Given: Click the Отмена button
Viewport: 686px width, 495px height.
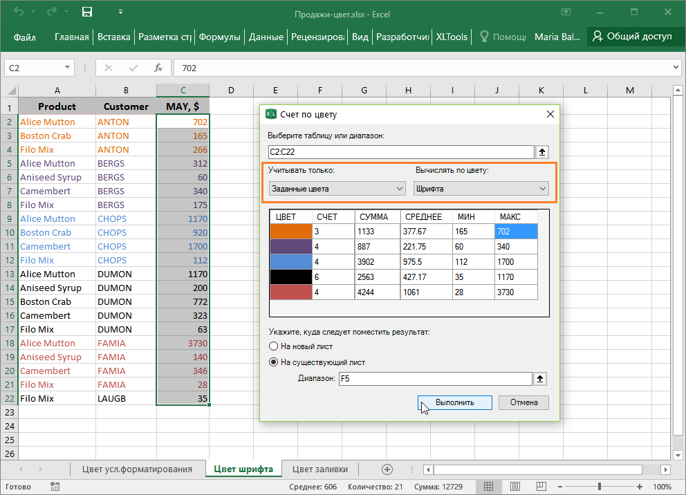Looking at the screenshot, I should coord(523,402).
